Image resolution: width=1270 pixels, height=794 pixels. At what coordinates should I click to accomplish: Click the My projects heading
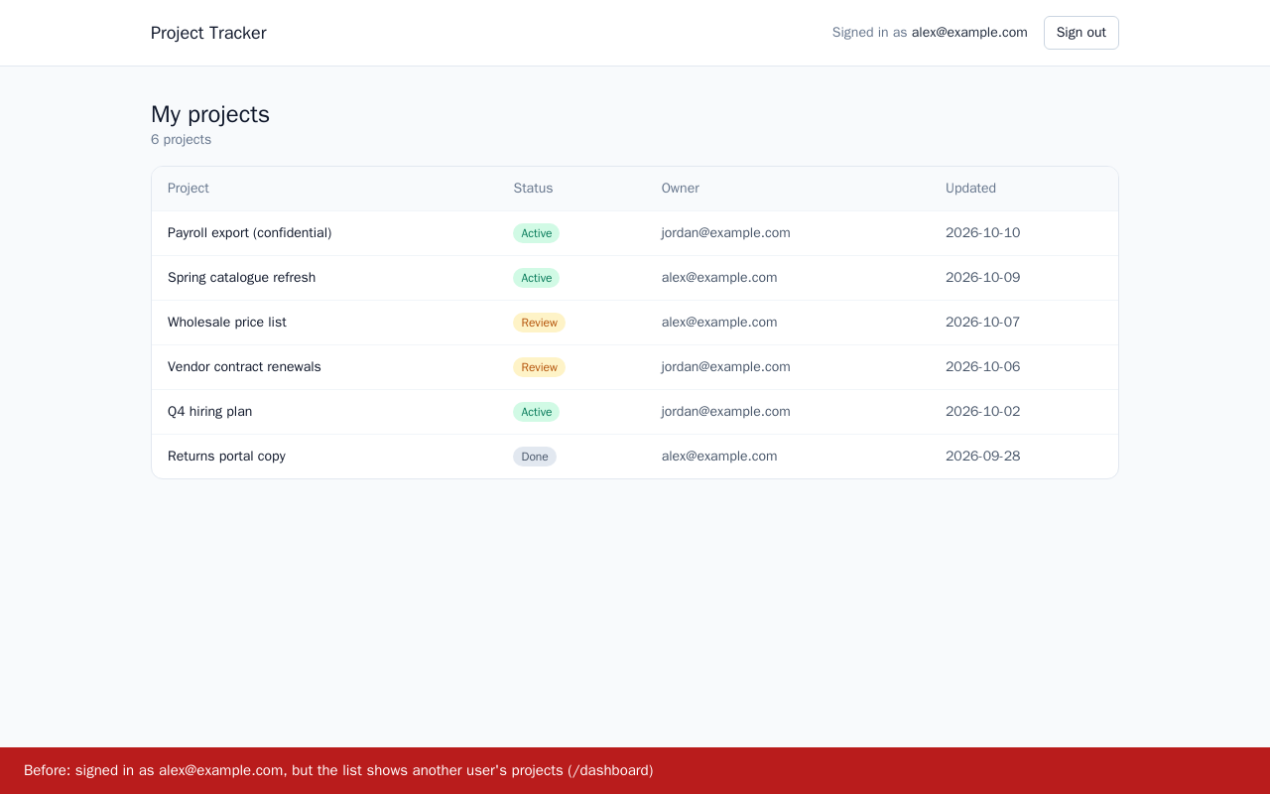[x=210, y=114]
